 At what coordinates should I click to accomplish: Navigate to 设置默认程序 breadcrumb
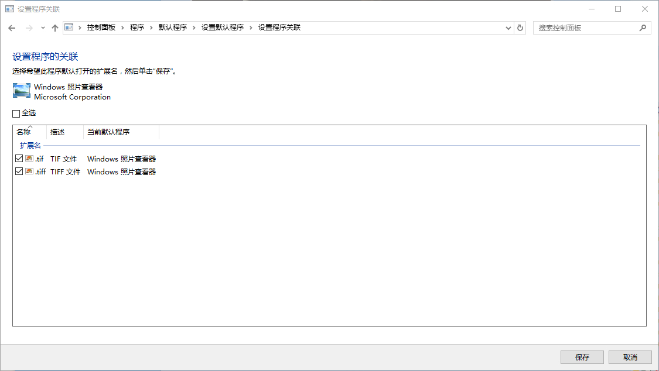point(223,28)
